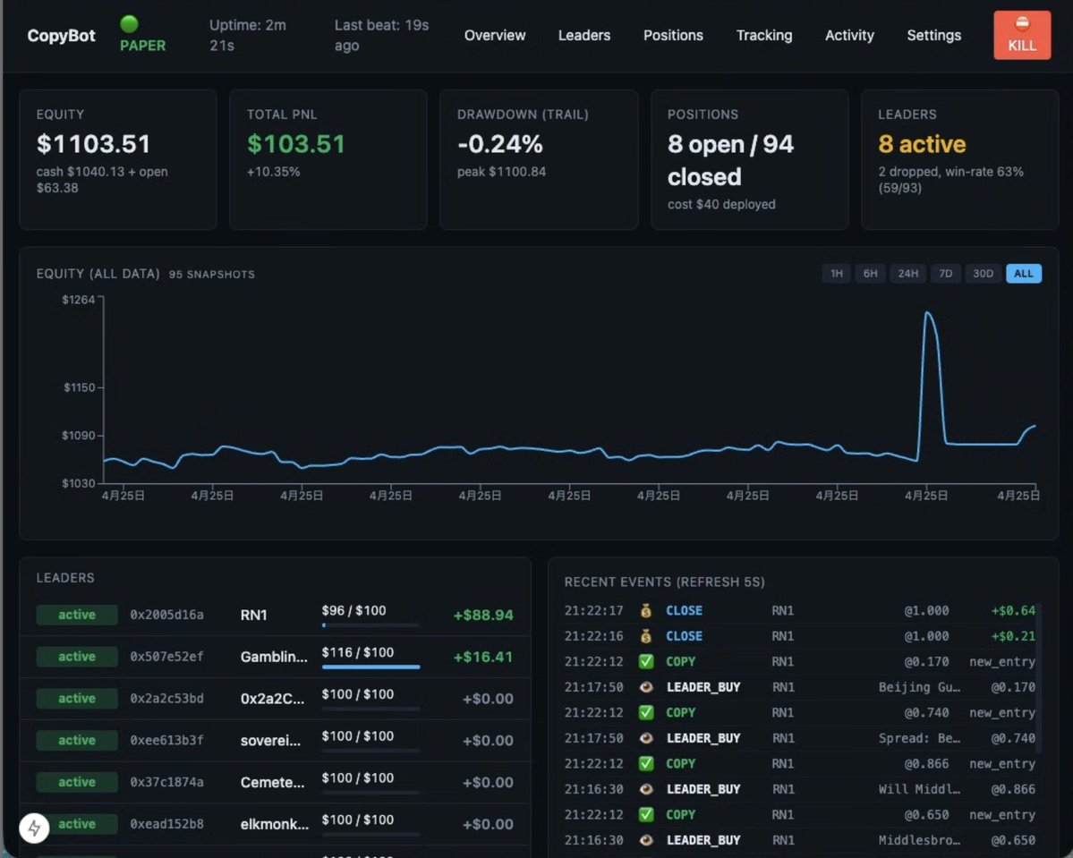The width and height of the screenshot is (1073, 858).
Task: Click active badge for RN1 leader
Action: tap(77, 615)
